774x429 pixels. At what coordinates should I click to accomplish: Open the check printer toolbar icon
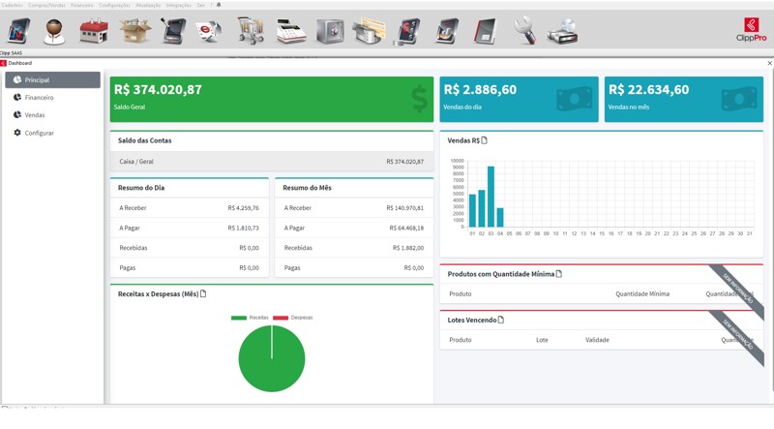pos(370,31)
